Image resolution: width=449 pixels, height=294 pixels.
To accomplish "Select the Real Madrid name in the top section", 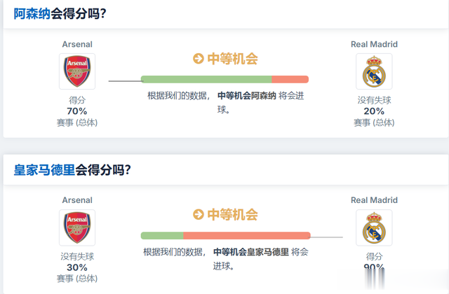I will pyautogui.click(x=374, y=44).
